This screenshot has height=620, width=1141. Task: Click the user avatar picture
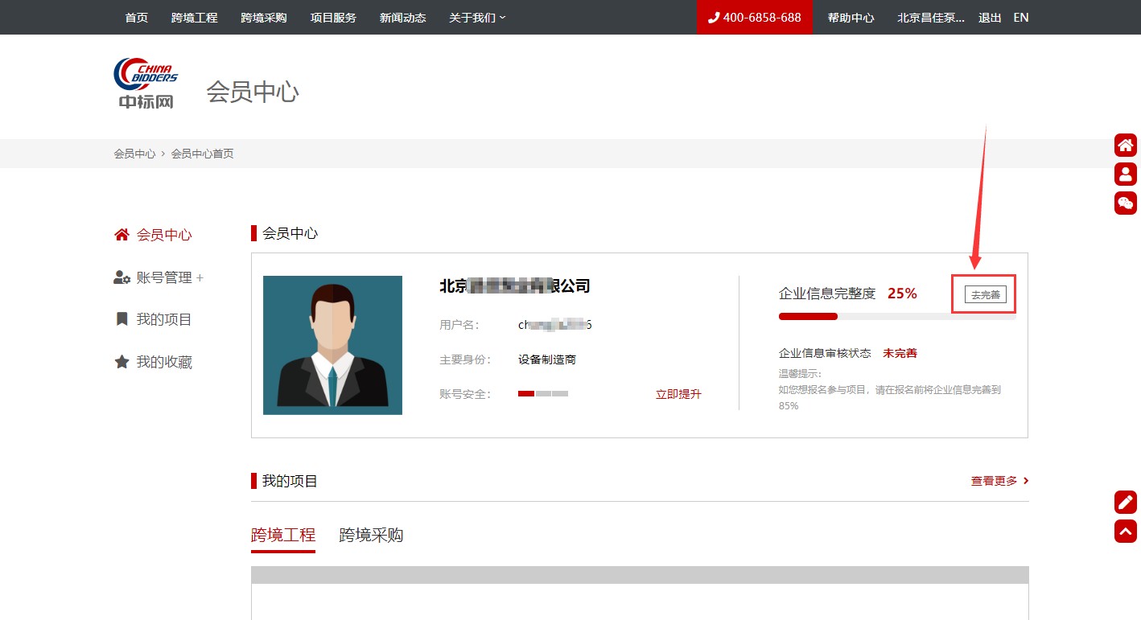coord(332,345)
